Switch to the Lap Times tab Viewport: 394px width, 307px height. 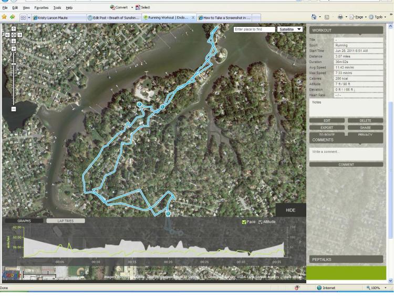pos(65,221)
